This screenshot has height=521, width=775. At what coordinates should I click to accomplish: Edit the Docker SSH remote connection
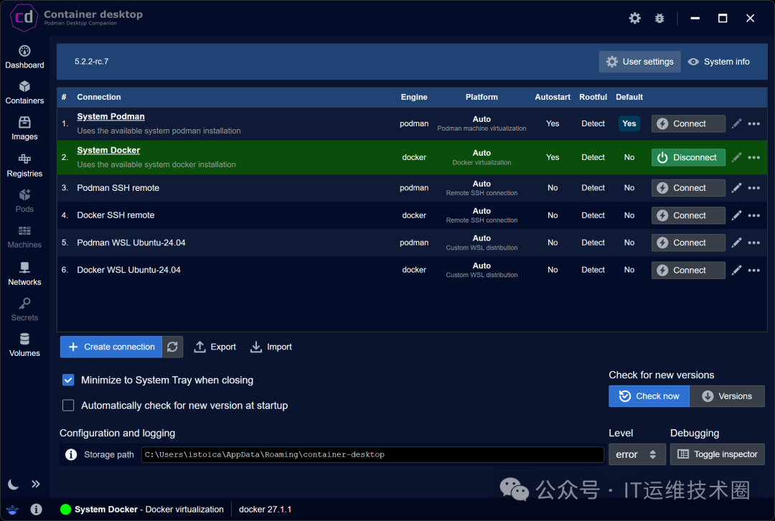tap(736, 215)
